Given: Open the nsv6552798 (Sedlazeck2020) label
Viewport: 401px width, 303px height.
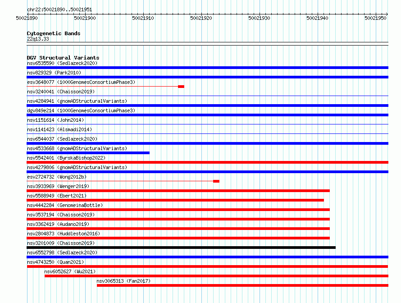Looking at the screenshot, I should [x=62, y=252].
